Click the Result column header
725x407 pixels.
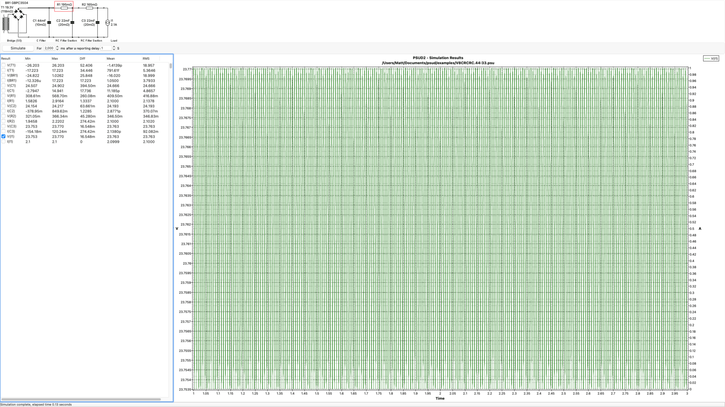12,59
